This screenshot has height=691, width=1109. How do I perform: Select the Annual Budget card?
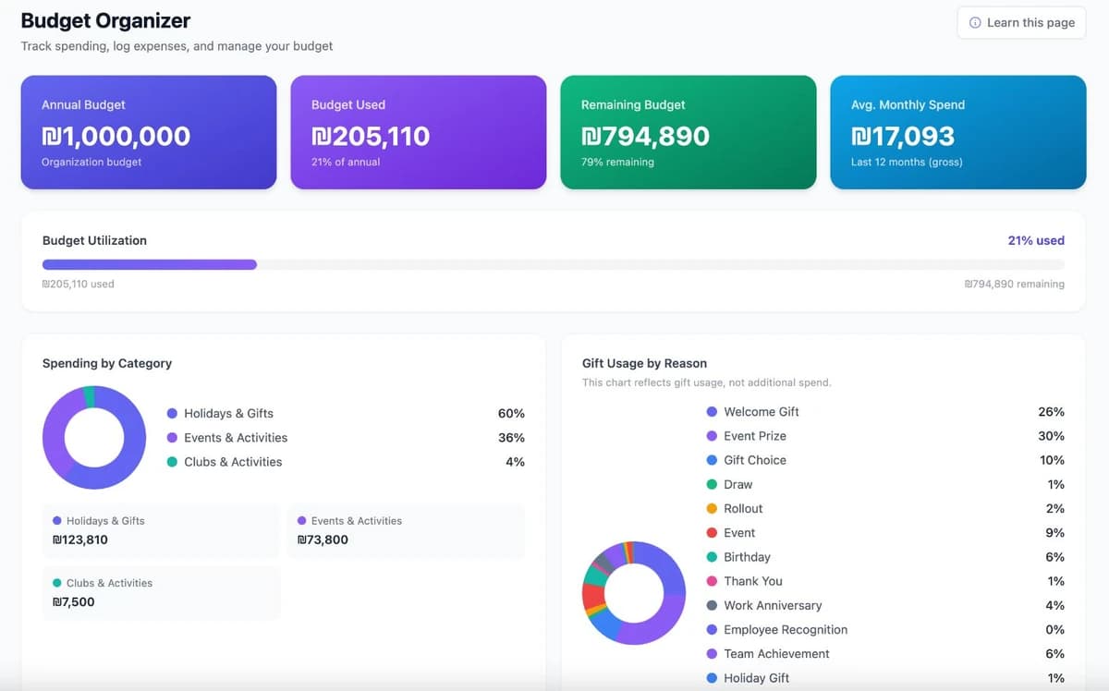tap(149, 132)
